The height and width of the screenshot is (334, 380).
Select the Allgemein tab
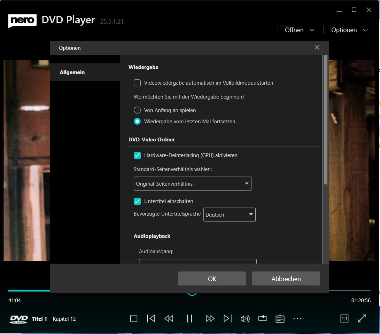coord(85,72)
